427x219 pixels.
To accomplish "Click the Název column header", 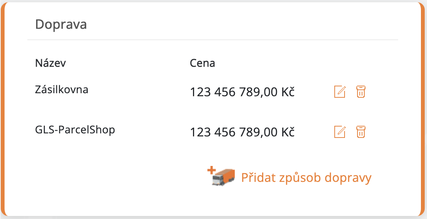I will pos(51,63).
